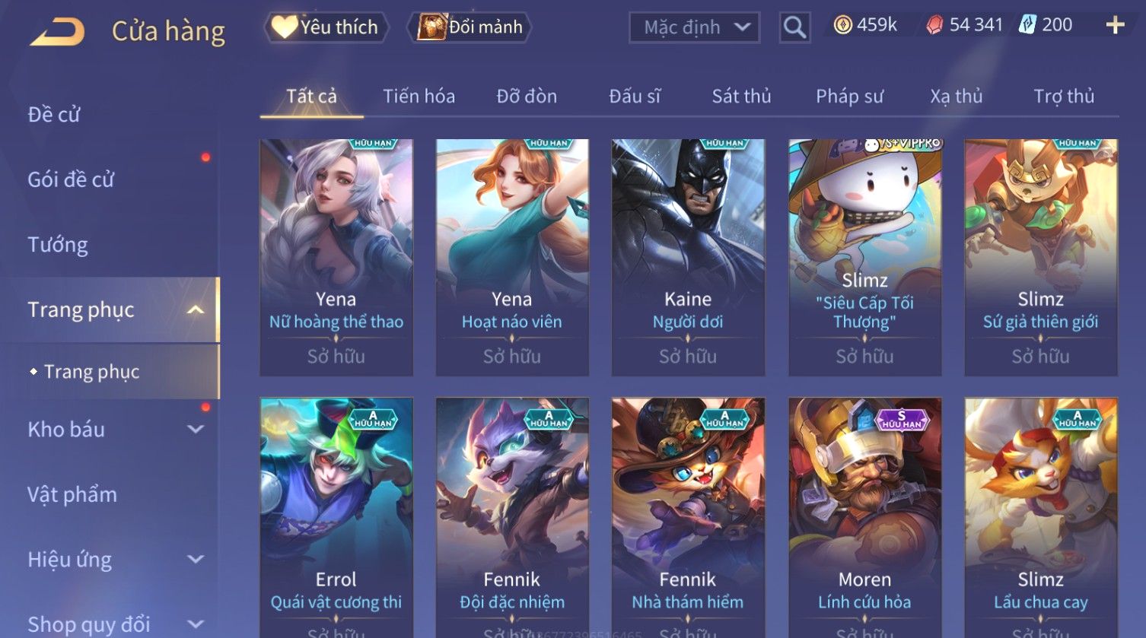Image resolution: width=1146 pixels, height=638 pixels.
Task: Collapse the Trang phục sidebar section
Action: tap(196, 309)
